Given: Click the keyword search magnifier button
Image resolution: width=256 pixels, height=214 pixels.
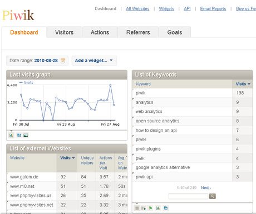Looking at the screenshot, I should 213,196.
